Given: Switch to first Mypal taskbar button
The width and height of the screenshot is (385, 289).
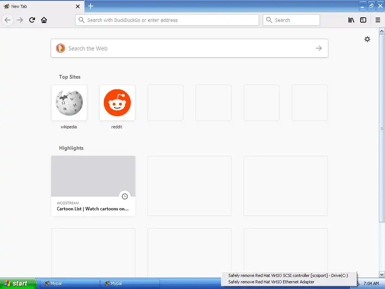Looking at the screenshot, I should tap(70, 283).
